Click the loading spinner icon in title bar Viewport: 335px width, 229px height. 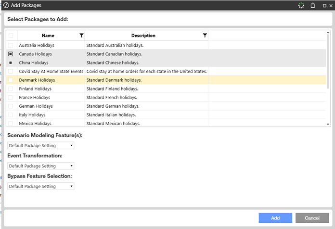click(x=301, y=5)
